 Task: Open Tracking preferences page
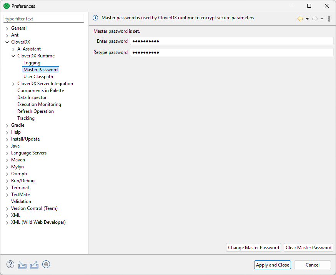tap(26, 118)
